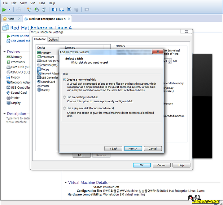The width and height of the screenshot is (223, 205).
Task: Click the memory MB spinner arrows
Action: pyautogui.click(x=170, y=61)
